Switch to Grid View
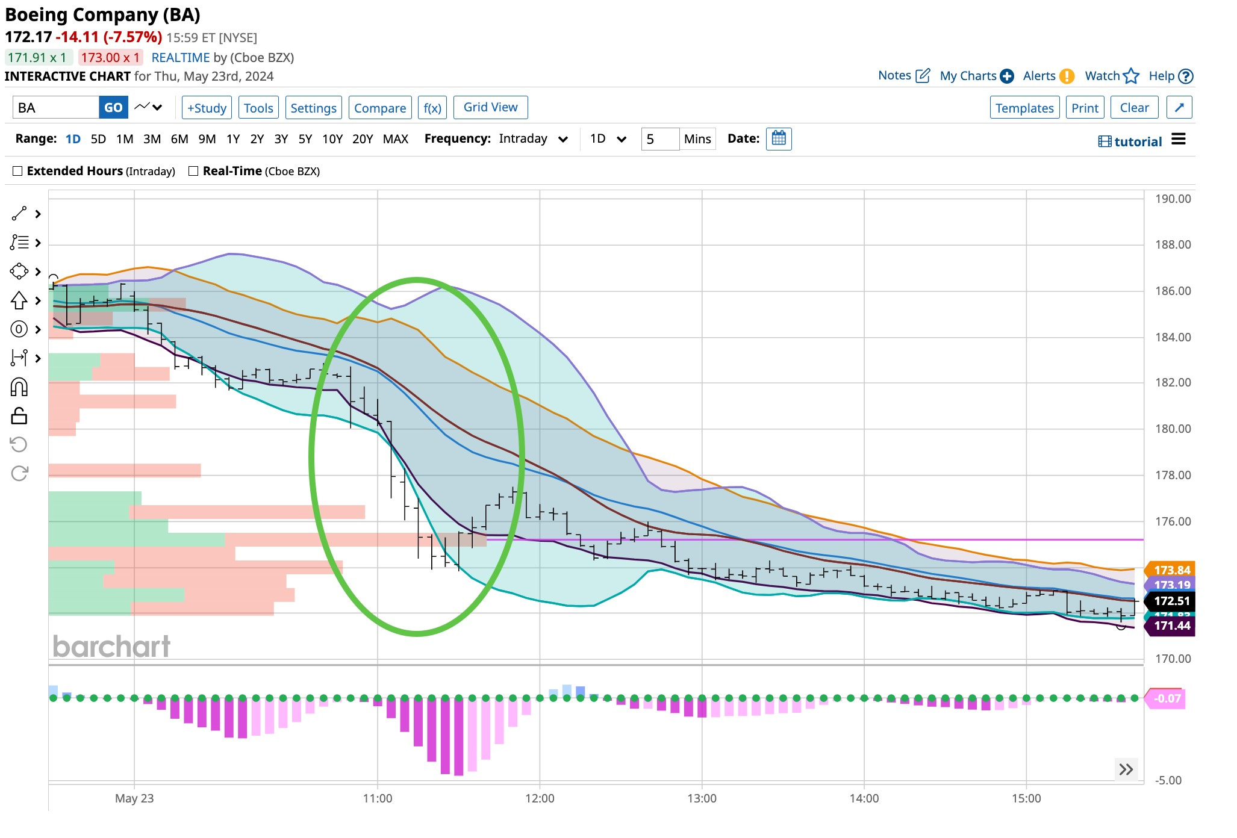Image resolution: width=1237 pixels, height=838 pixels. coord(490,107)
